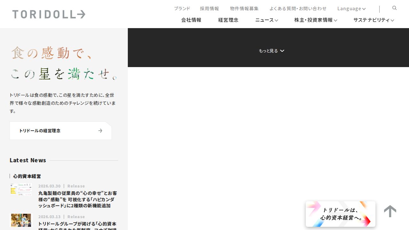Screen dimensions: 409x230
Task: Click the 2026.03.13 Release date label
Action: [x=62, y=217]
